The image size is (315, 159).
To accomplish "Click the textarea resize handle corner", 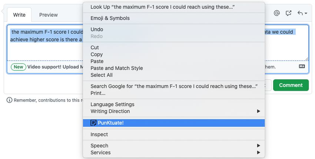I will point(306,59).
